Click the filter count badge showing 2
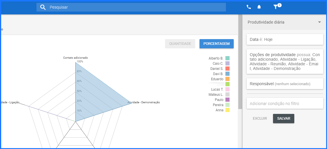The image size is (327, 149). pos(279,5)
